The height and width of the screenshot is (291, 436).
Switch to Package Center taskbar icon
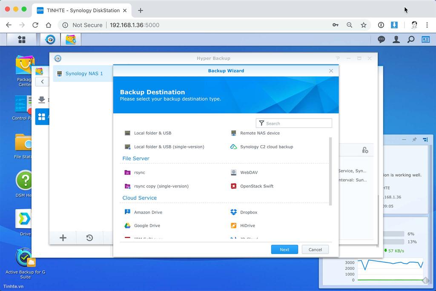[x=71, y=40]
